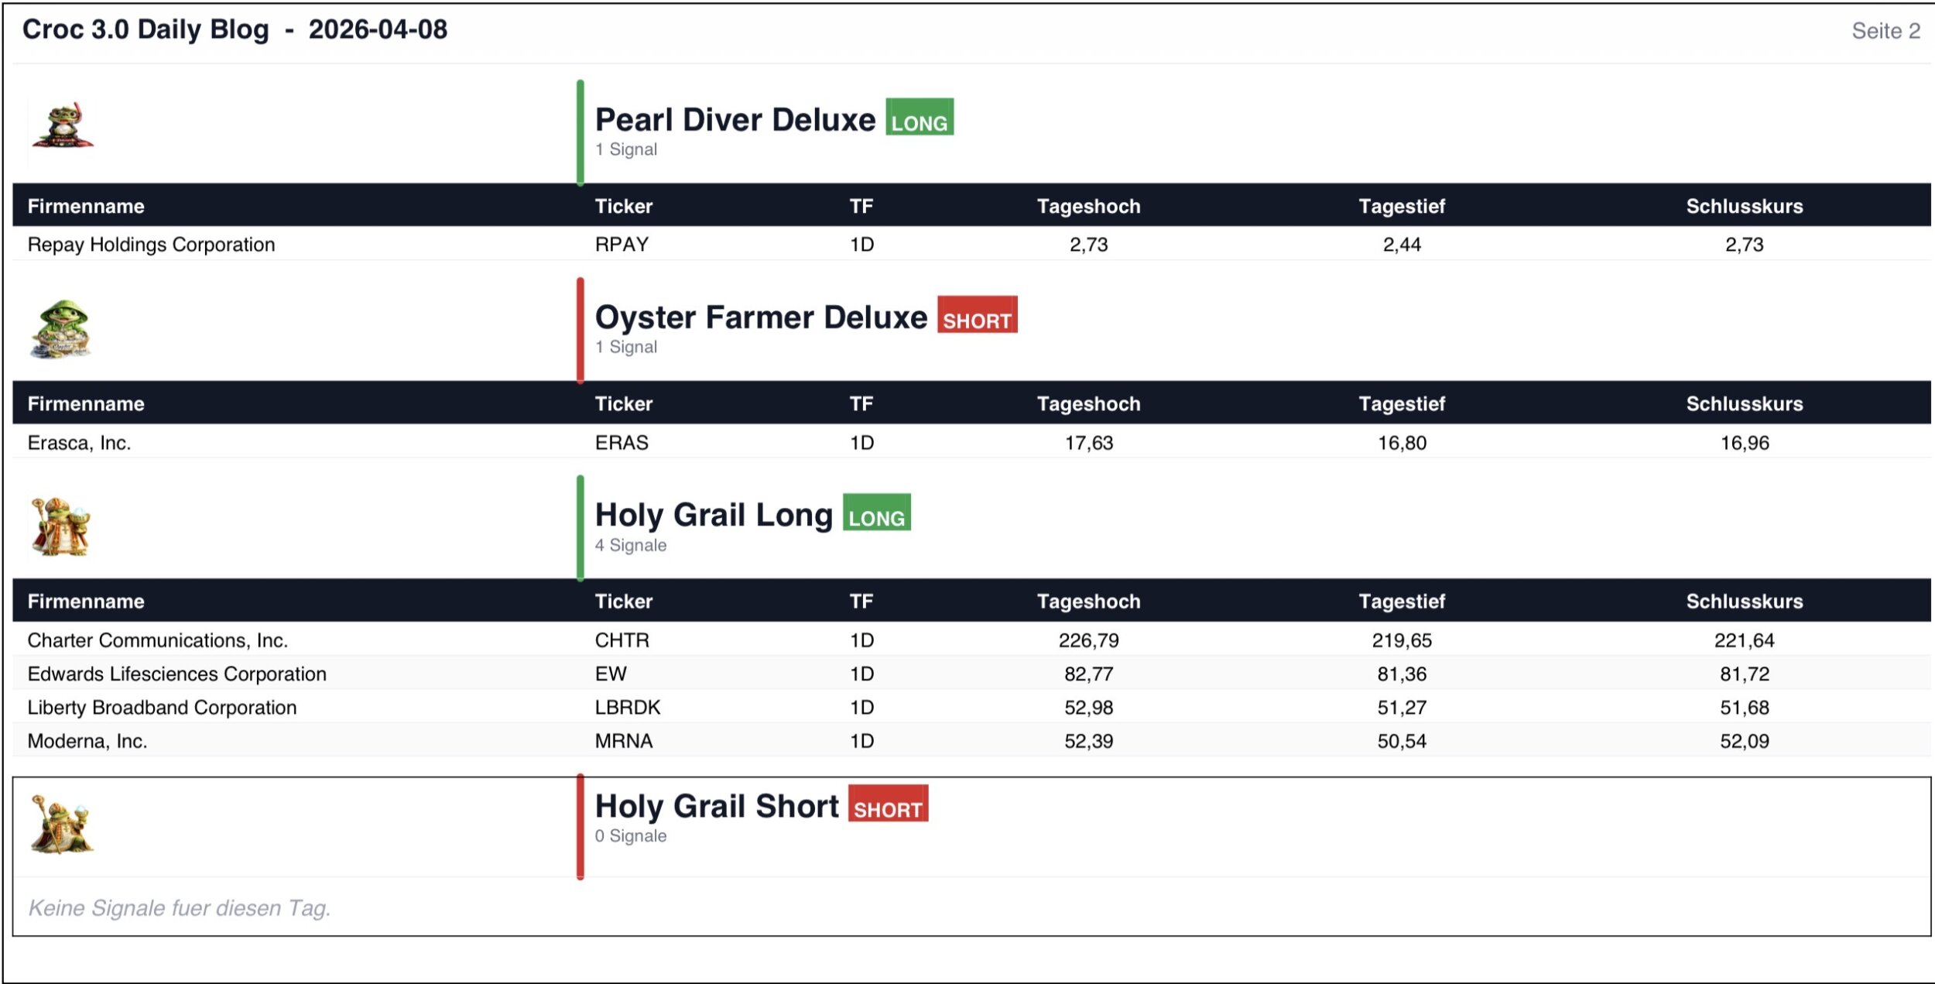Viewport: 1935px width, 984px height.
Task: Click the Holy Grail Short heading
Action: (x=717, y=806)
